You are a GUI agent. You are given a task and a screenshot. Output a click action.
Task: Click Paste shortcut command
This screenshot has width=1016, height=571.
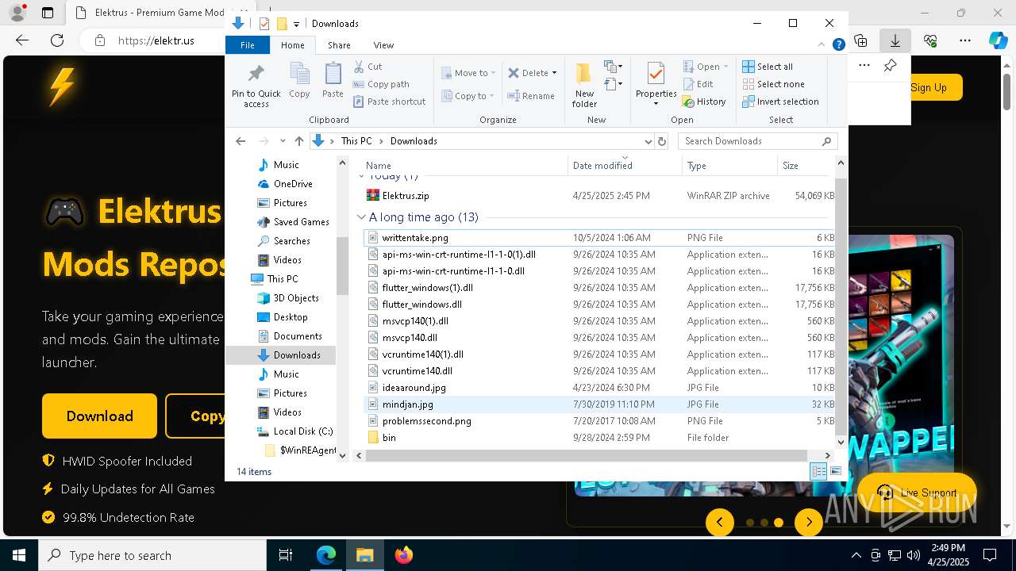tap(389, 102)
